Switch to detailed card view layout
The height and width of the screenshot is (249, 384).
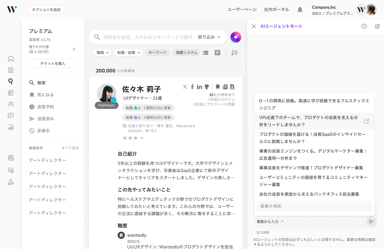[217, 53]
